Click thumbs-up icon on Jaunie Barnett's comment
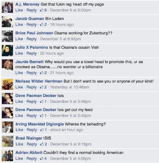The height and width of the screenshot is (163, 159). [42, 73]
